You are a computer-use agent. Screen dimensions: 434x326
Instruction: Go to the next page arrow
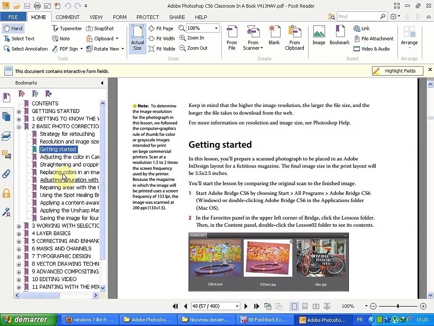click(245, 307)
